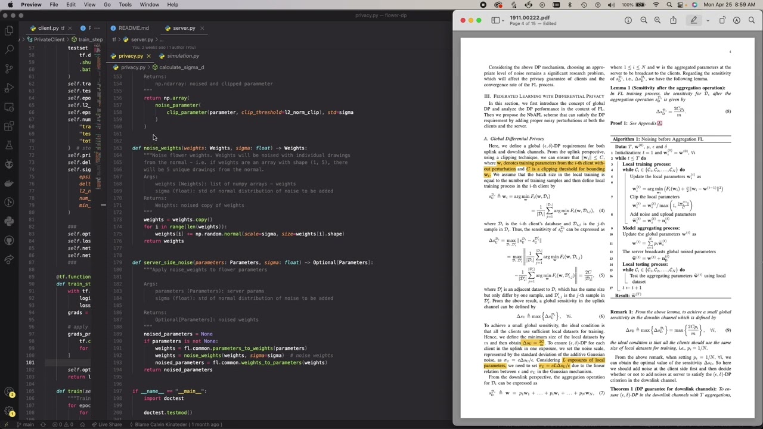Open the Window menu
Image resolution: width=763 pixels, height=429 pixels.
tap(150, 5)
